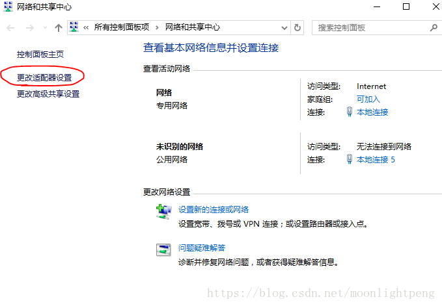The image size is (442, 306).
Task: Select the 未识别的网络 heading
Action: (x=180, y=147)
